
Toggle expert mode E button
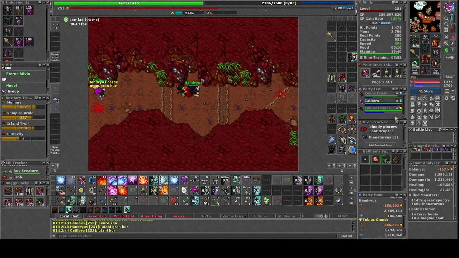point(453,51)
